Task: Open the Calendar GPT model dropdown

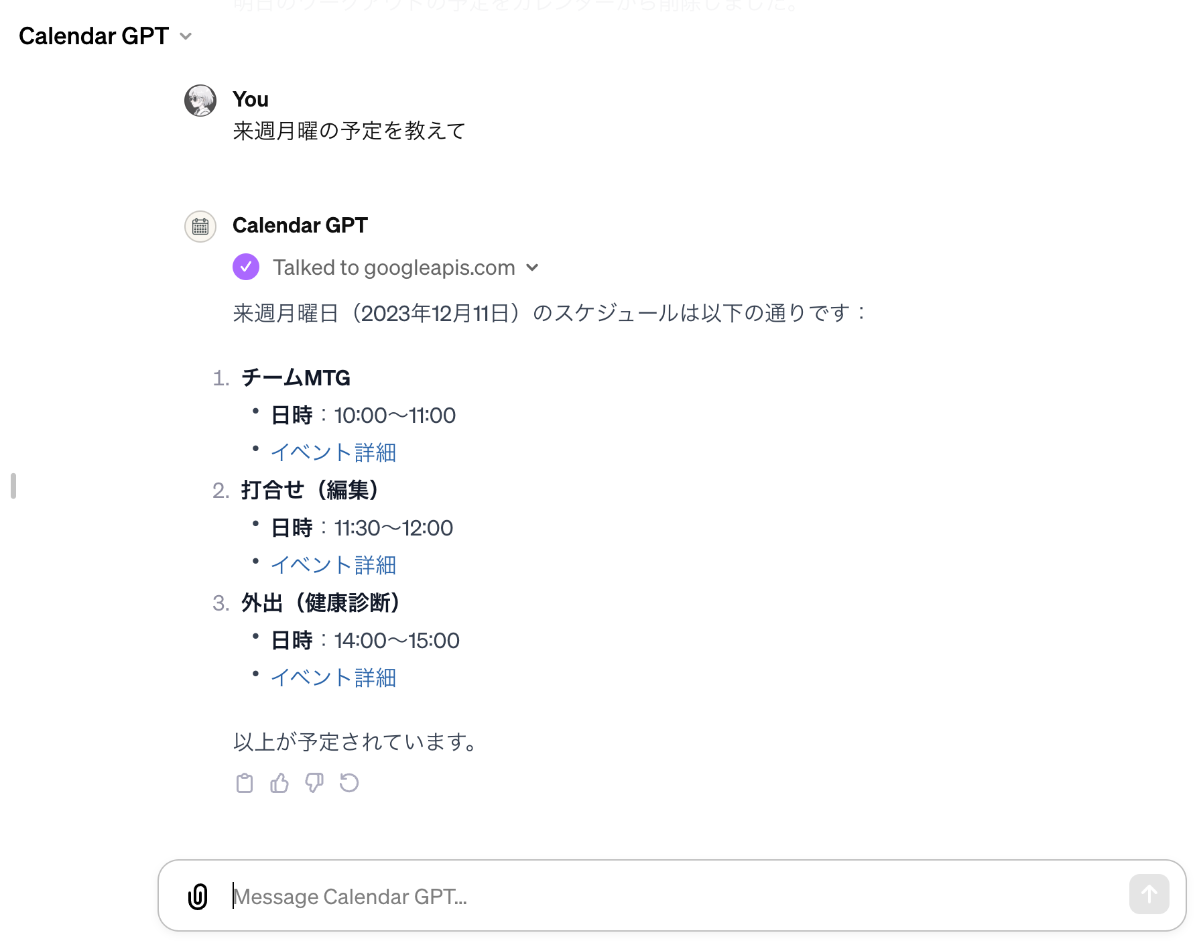Action: (186, 36)
